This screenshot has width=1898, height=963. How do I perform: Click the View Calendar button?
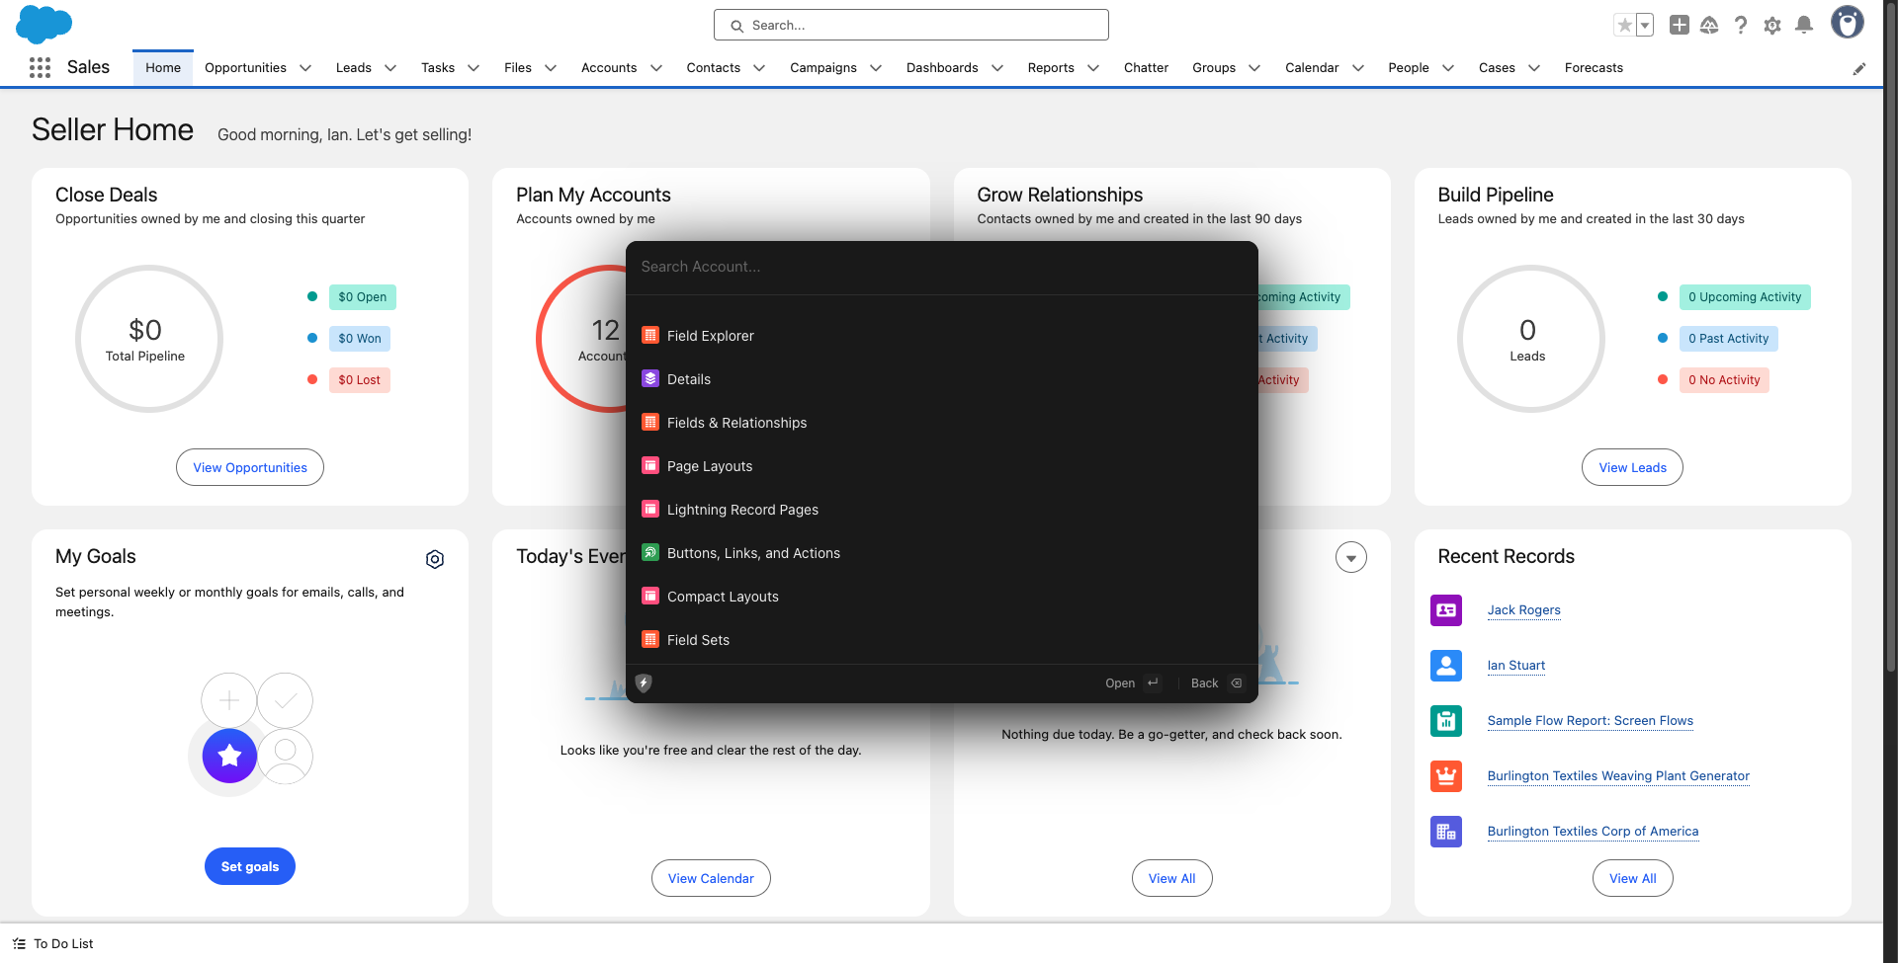[x=711, y=878]
